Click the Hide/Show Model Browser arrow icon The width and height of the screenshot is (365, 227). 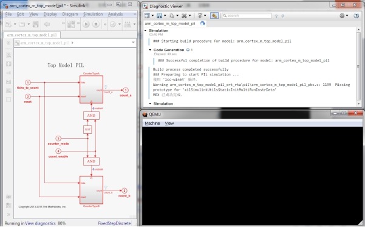pos(9,43)
